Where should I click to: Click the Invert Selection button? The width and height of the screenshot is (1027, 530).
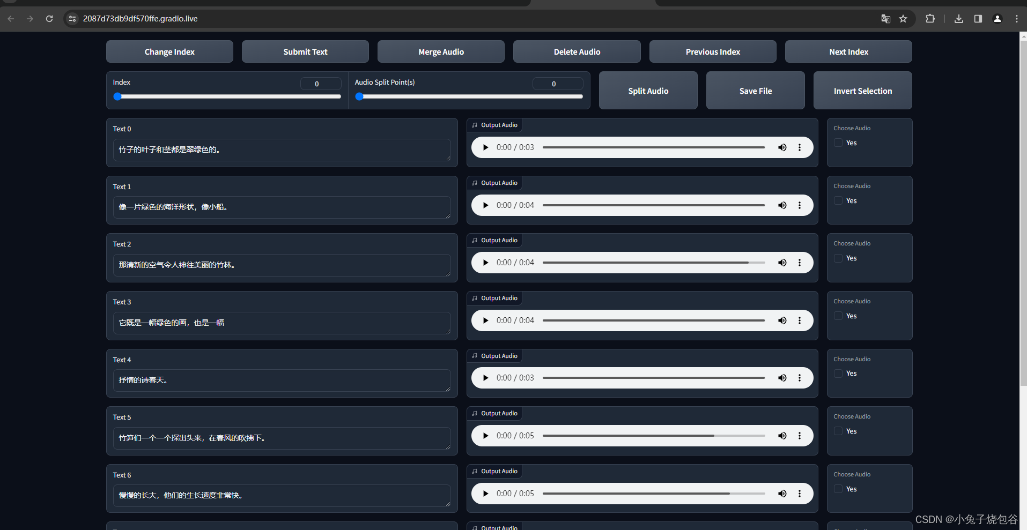pyautogui.click(x=863, y=91)
